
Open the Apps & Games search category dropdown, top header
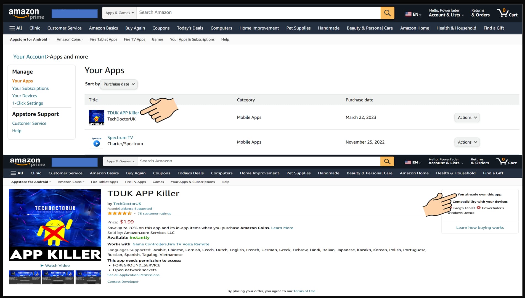(x=120, y=13)
